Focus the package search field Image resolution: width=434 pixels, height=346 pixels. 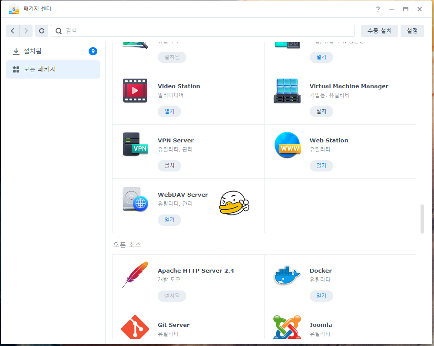coord(203,31)
